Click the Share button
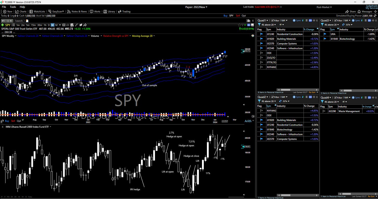The width and height of the screenshot is (378, 199). click(x=351, y=11)
